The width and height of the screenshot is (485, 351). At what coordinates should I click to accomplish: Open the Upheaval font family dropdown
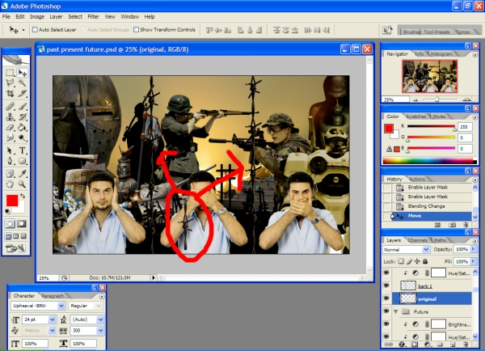coord(61,306)
